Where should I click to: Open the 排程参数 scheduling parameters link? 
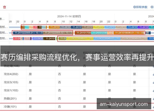(140, 7)
